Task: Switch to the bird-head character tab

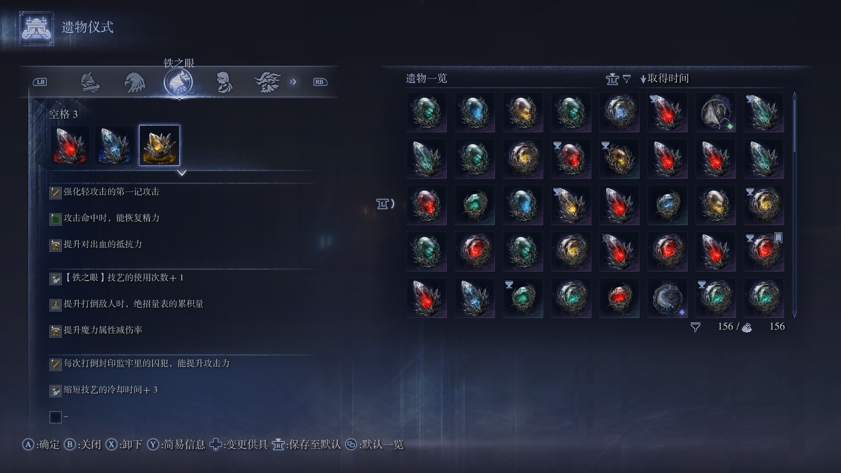Action: click(134, 82)
